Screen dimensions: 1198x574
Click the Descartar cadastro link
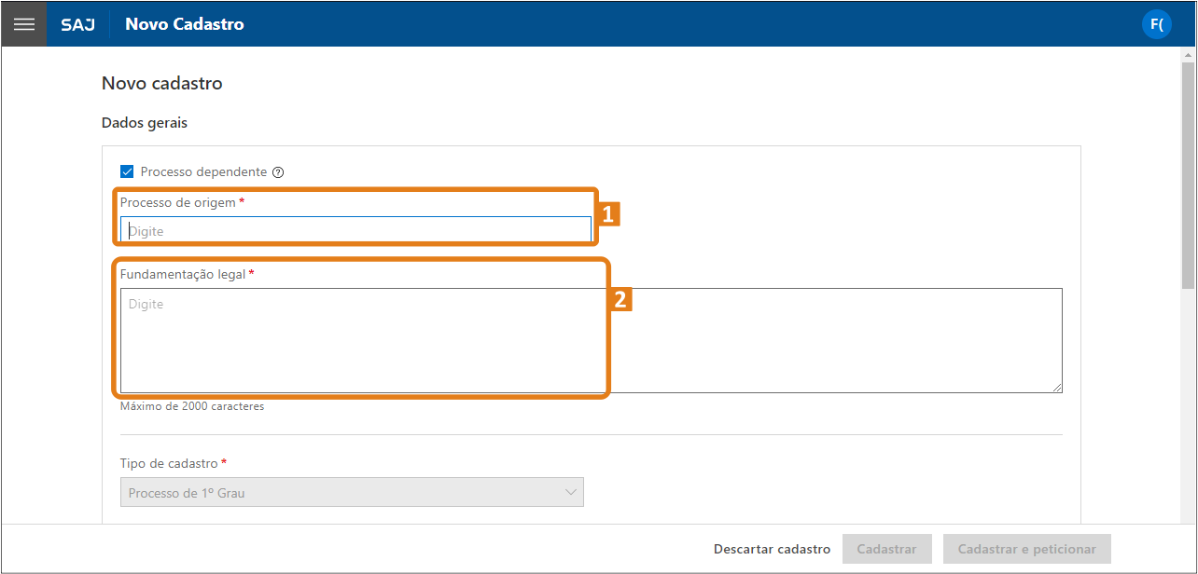(772, 549)
